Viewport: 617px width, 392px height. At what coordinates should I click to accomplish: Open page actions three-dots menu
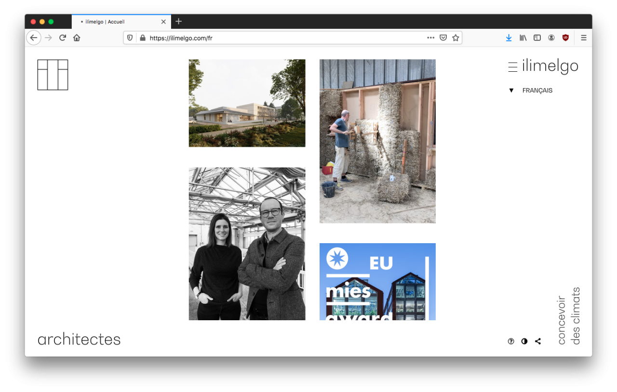tap(430, 38)
